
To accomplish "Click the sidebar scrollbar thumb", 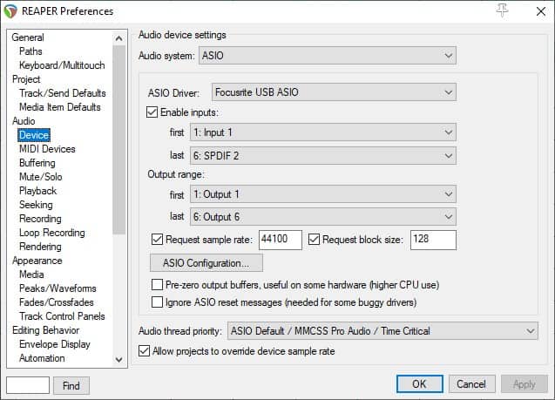I will pos(118,139).
